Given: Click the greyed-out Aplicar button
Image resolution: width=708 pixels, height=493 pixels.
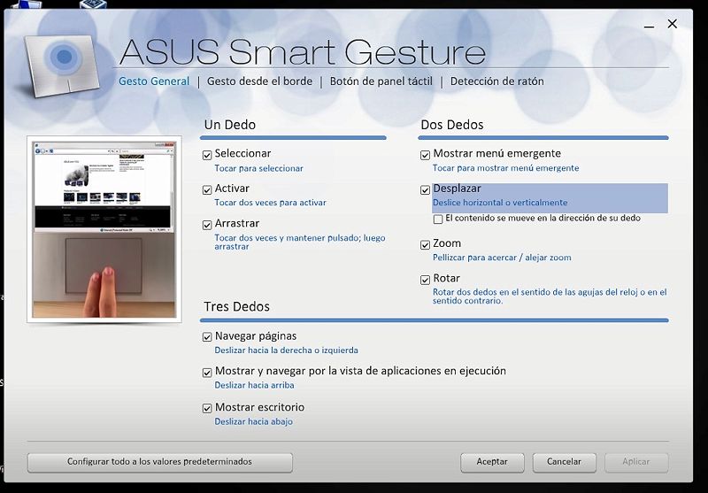Looking at the screenshot, I should [636, 462].
